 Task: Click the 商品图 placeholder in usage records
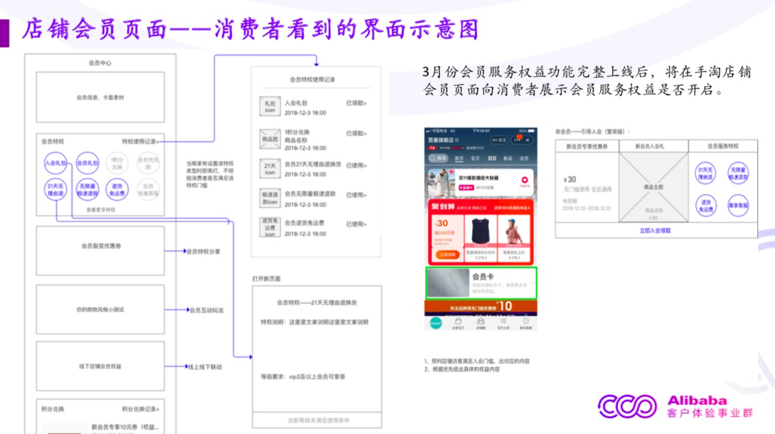click(270, 138)
